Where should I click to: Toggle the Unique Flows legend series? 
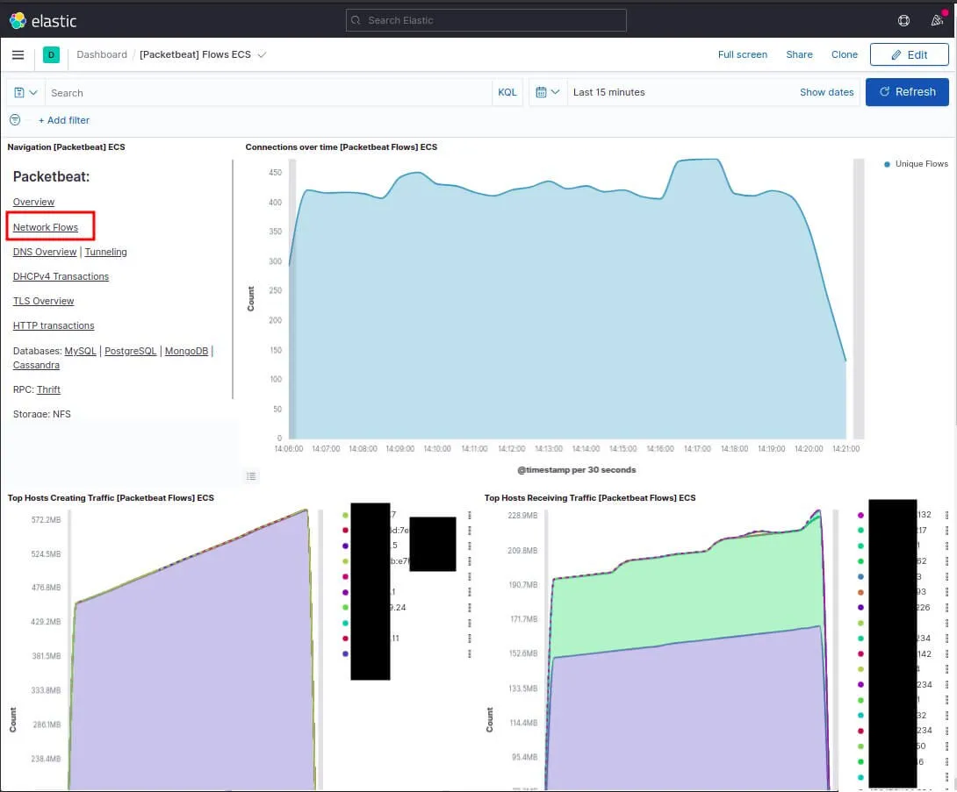[x=921, y=164]
